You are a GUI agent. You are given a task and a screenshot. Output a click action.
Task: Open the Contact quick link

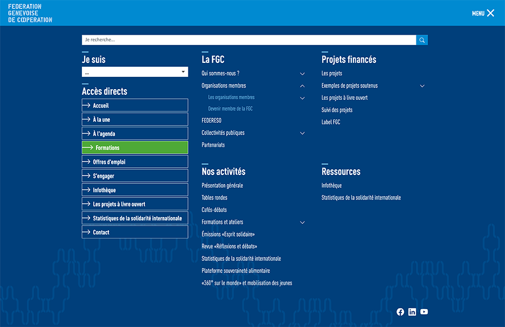135,232
